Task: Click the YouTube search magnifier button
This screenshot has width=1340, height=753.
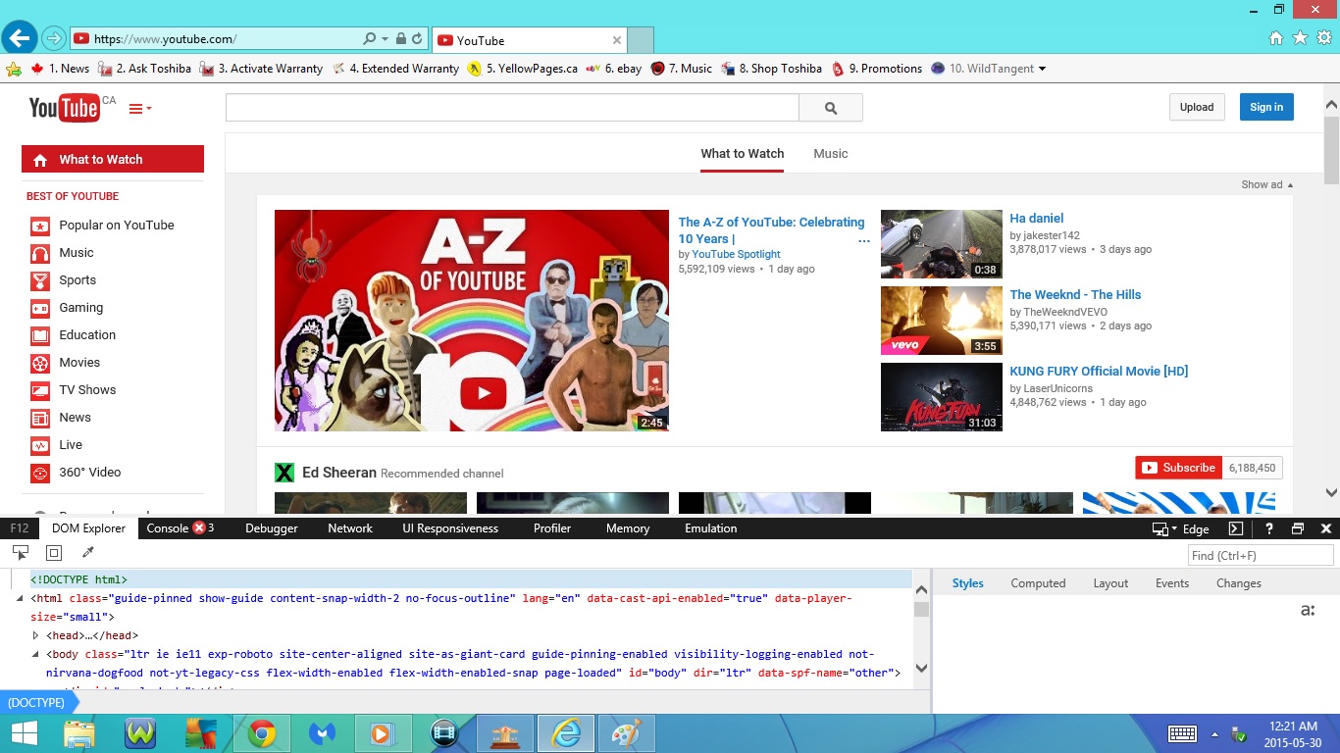Action: point(831,108)
